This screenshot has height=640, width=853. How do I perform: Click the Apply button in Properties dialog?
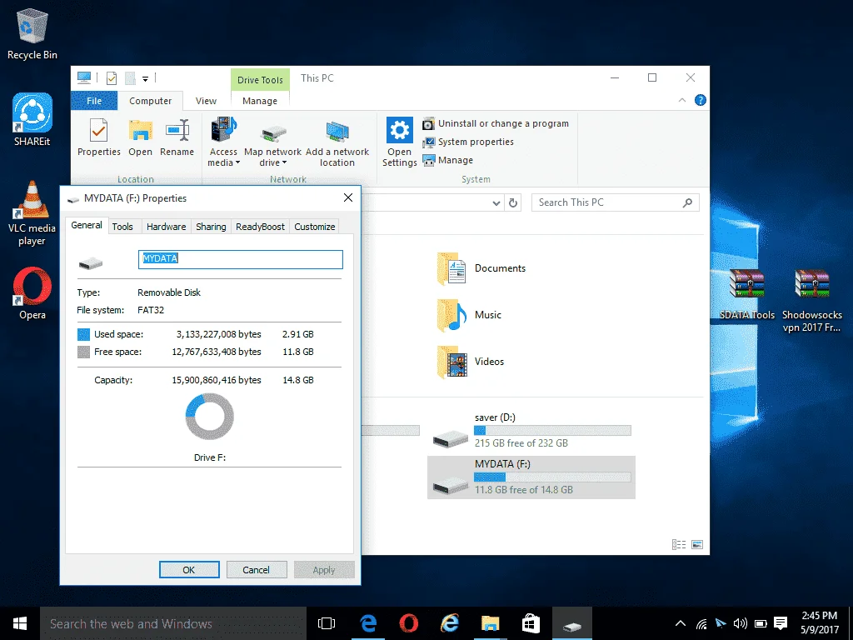click(324, 570)
